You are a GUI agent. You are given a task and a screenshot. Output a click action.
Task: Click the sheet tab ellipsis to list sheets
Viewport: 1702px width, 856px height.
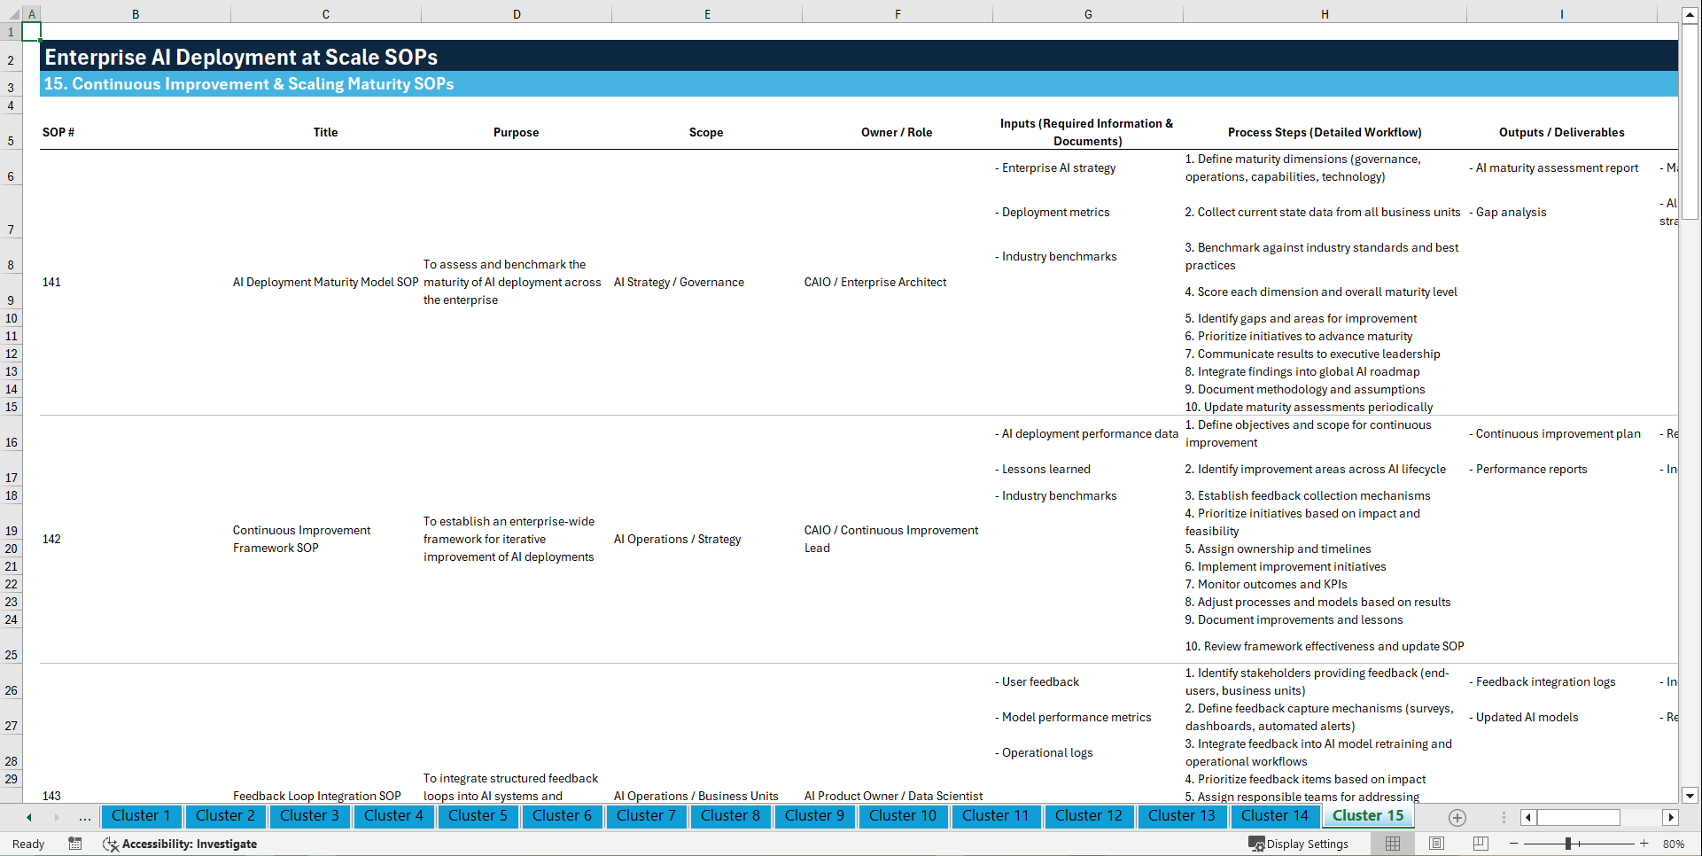(x=85, y=817)
